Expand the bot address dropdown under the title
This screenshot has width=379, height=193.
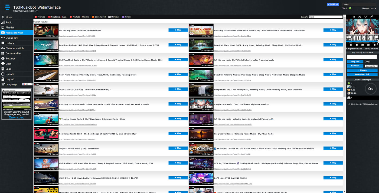tap(37, 11)
